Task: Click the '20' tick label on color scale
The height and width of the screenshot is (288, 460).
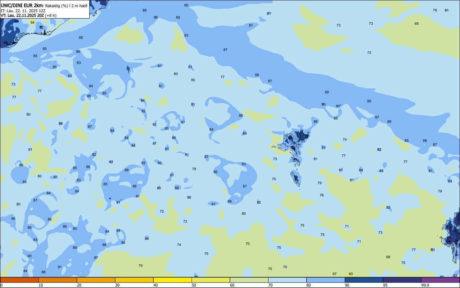Action: click(x=79, y=285)
